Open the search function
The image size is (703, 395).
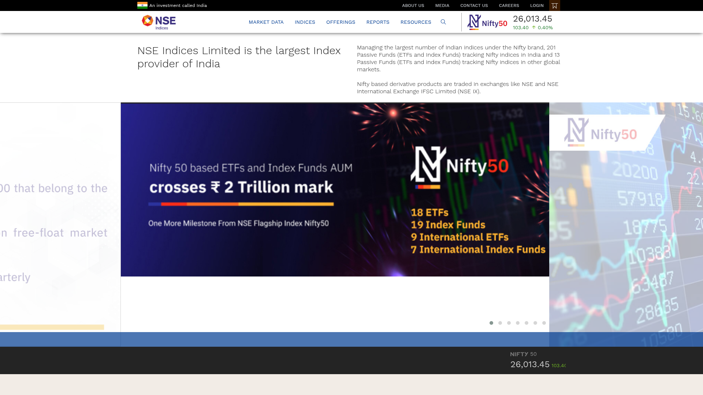tap(443, 22)
